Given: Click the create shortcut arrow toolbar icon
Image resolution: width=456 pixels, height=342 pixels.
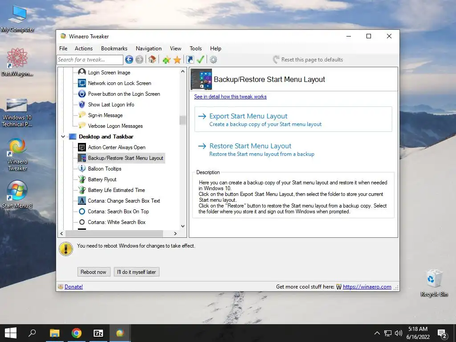Looking at the screenshot, I should [190, 60].
